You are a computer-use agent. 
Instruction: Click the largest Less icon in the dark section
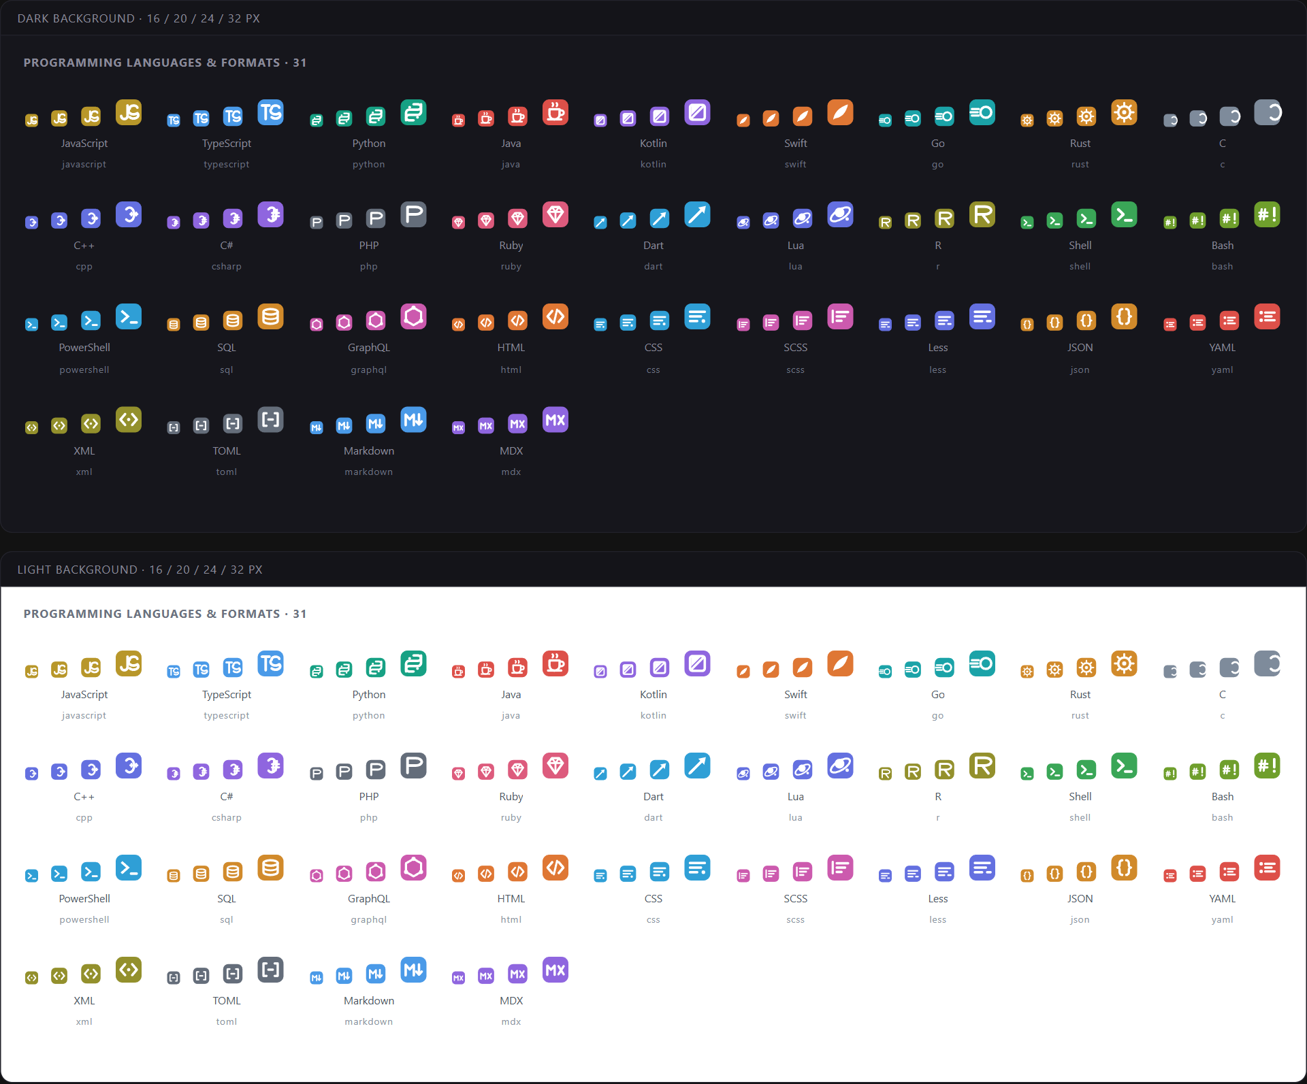[x=982, y=316]
